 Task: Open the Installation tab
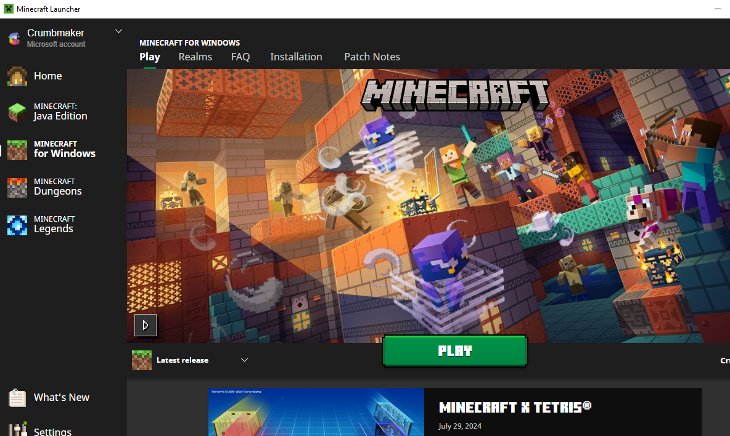coord(296,57)
